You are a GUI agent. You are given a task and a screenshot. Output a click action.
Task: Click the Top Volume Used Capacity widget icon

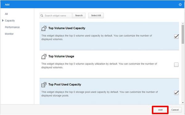(x=44, y=28)
